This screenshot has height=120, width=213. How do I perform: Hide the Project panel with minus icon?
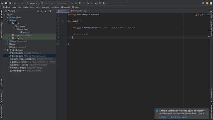click(x=54, y=11)
